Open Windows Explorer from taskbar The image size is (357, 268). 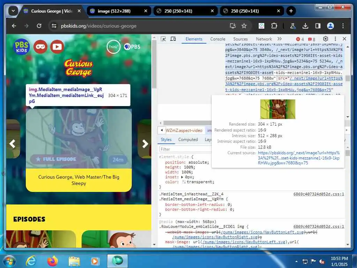[74, 261]
